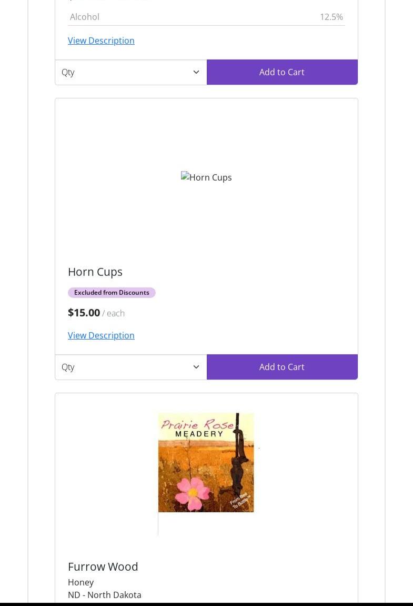
Task: Add Horn Cups to the cart
Action: coord(282,367)
